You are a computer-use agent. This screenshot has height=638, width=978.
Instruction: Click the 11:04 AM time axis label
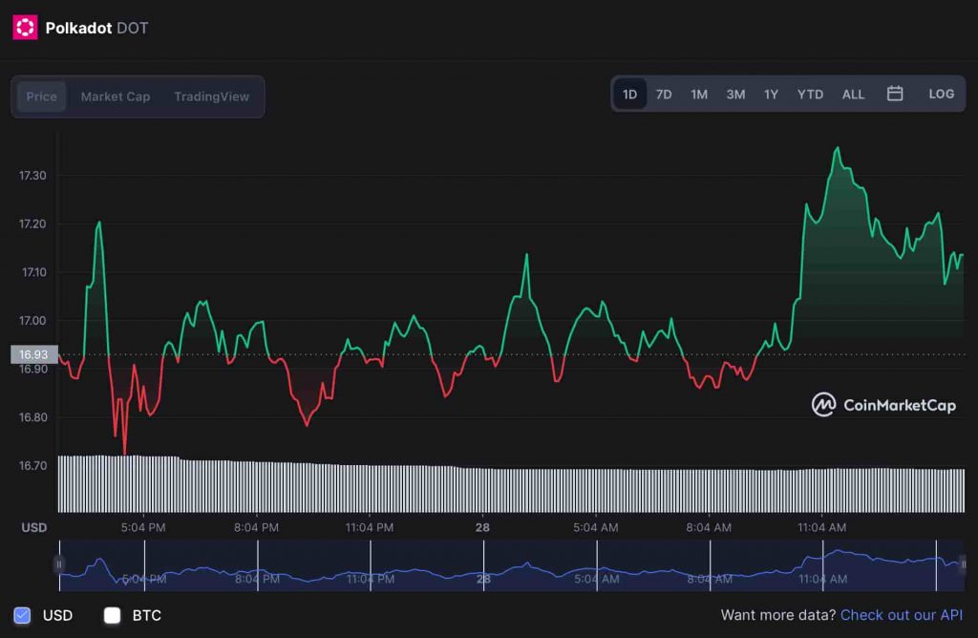tap(822, 527)
